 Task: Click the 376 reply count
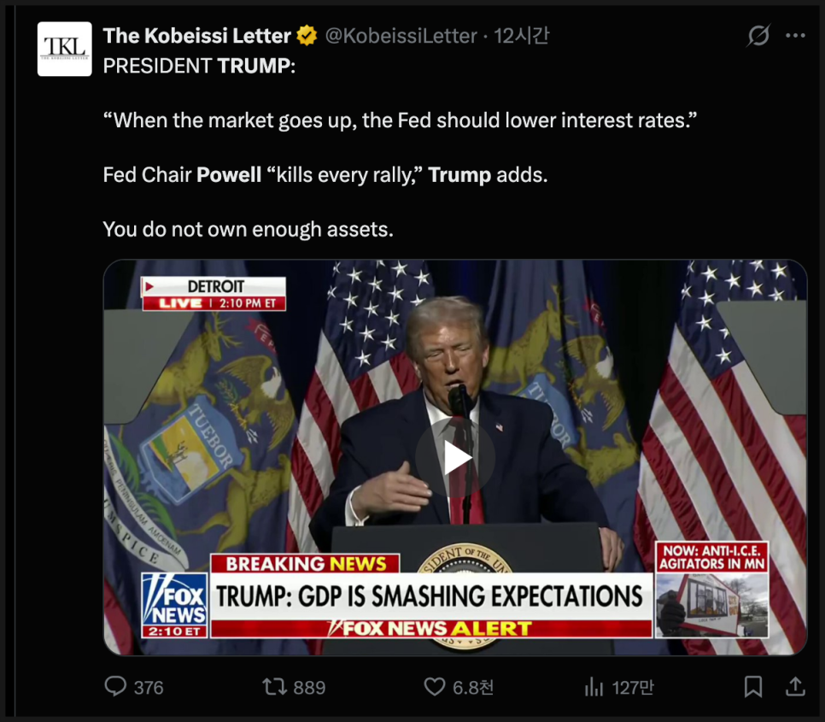pos(149,687)
